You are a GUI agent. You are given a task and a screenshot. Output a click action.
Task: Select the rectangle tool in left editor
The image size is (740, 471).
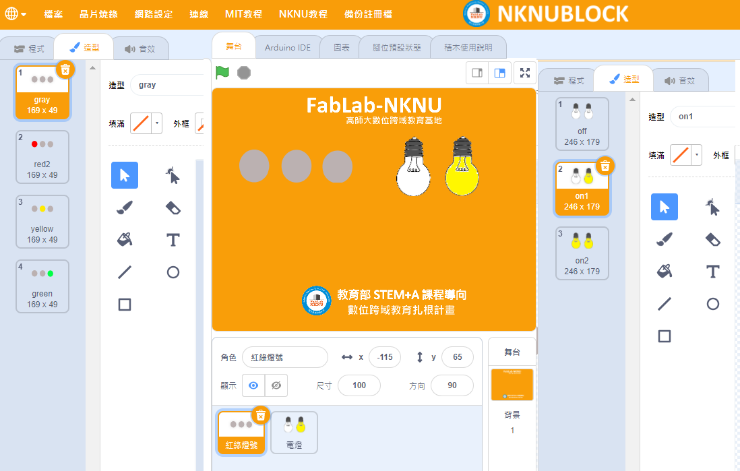pyautogui.click(x=125, y=305)
